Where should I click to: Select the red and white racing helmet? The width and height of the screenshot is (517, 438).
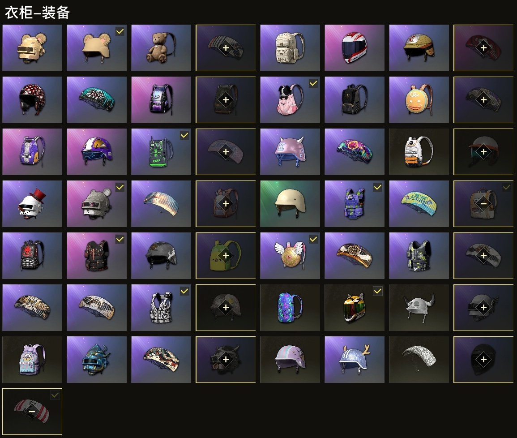(x=355, y=48)
